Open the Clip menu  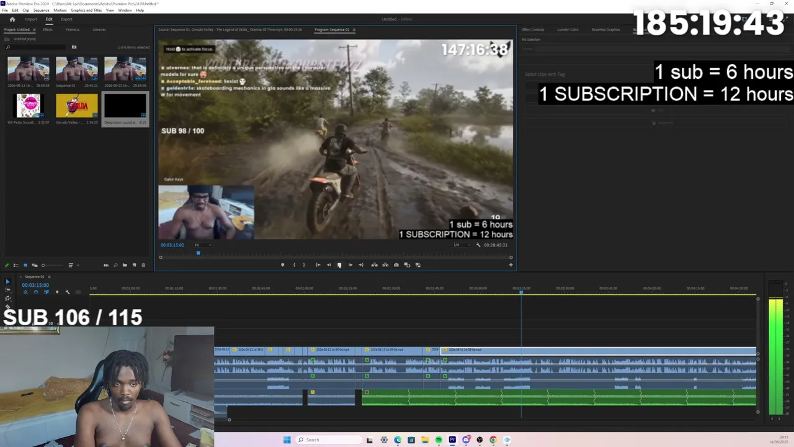pyautogui.click(x=25, y=11)
